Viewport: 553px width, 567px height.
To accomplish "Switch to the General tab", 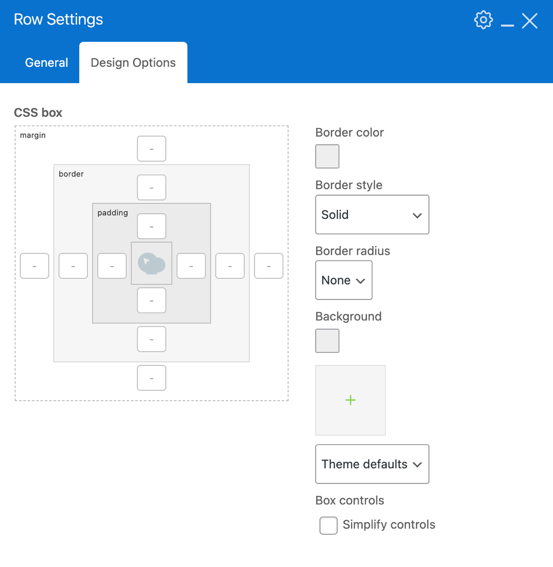I will pyautogui.click(x=47, y=63).
